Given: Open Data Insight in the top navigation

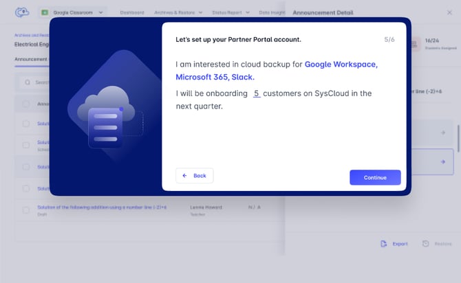Looking at the screenshot, I should click(273, 12).
